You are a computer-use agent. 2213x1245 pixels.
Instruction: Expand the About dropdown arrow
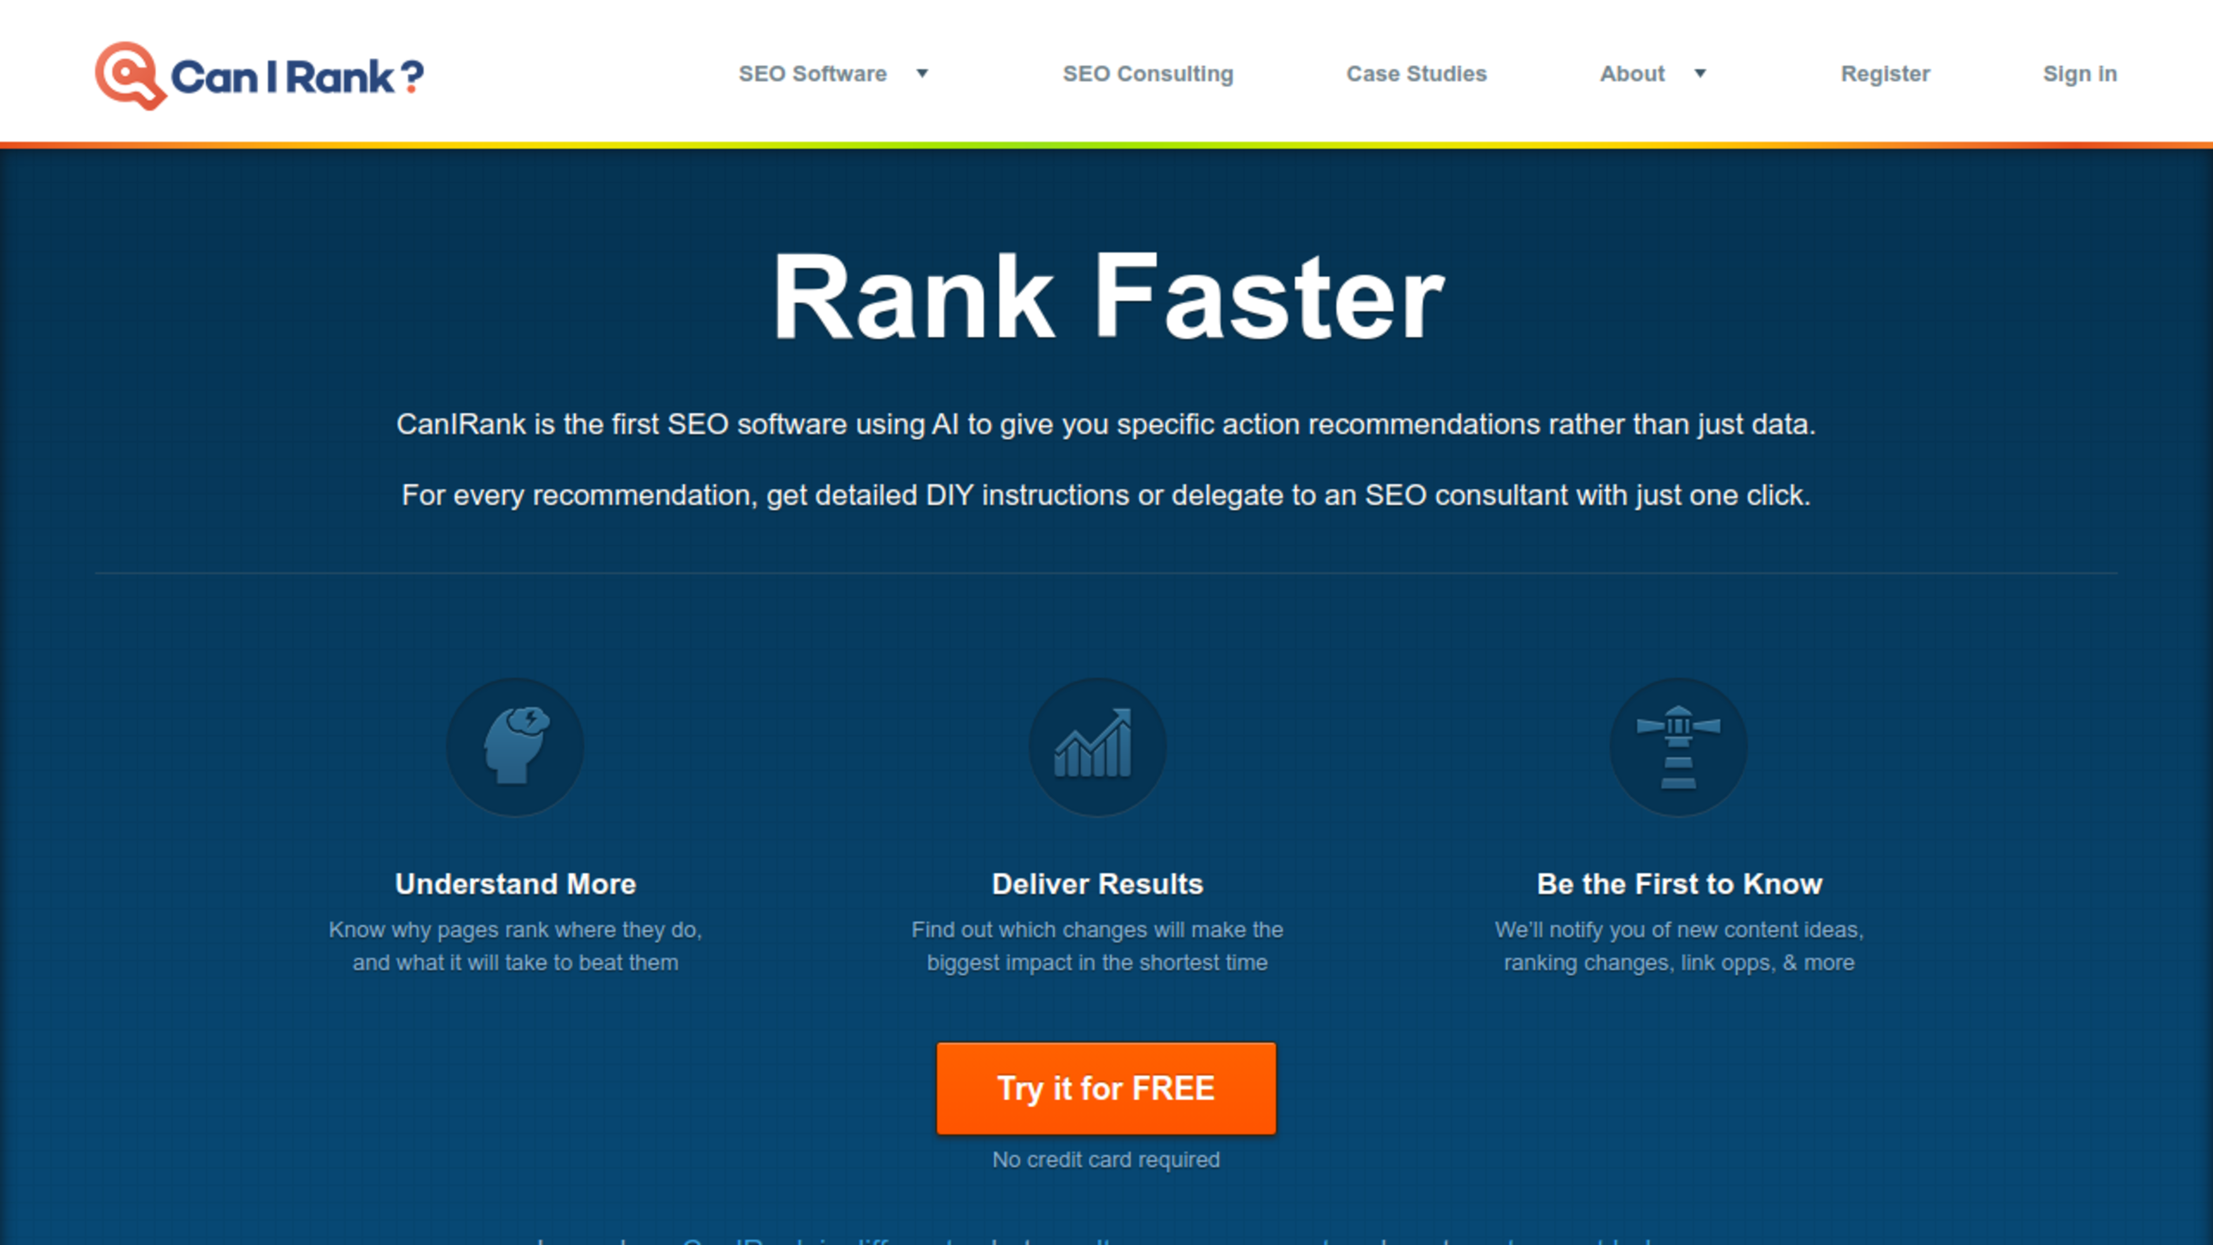pos(1700,74)
